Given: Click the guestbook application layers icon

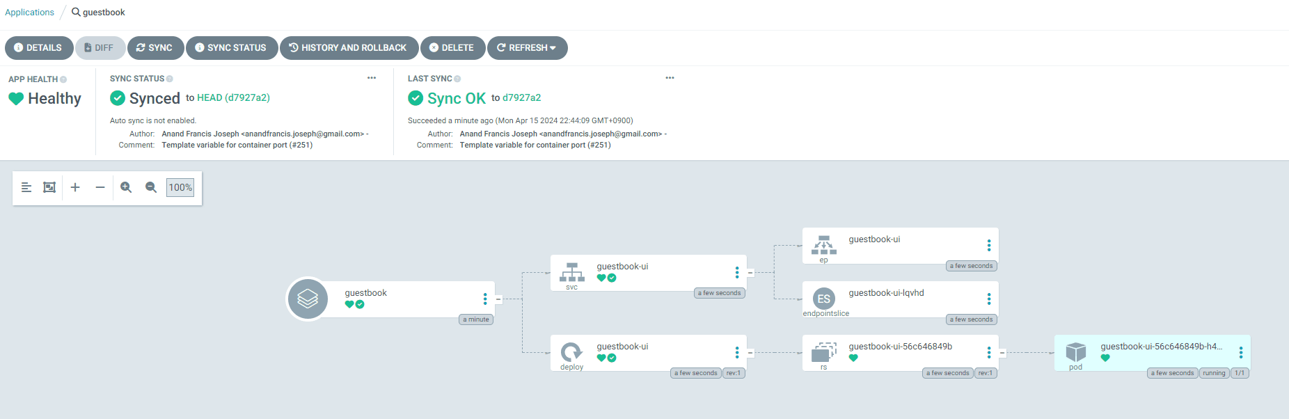Looking at the screenshot, I should (308, 299).
